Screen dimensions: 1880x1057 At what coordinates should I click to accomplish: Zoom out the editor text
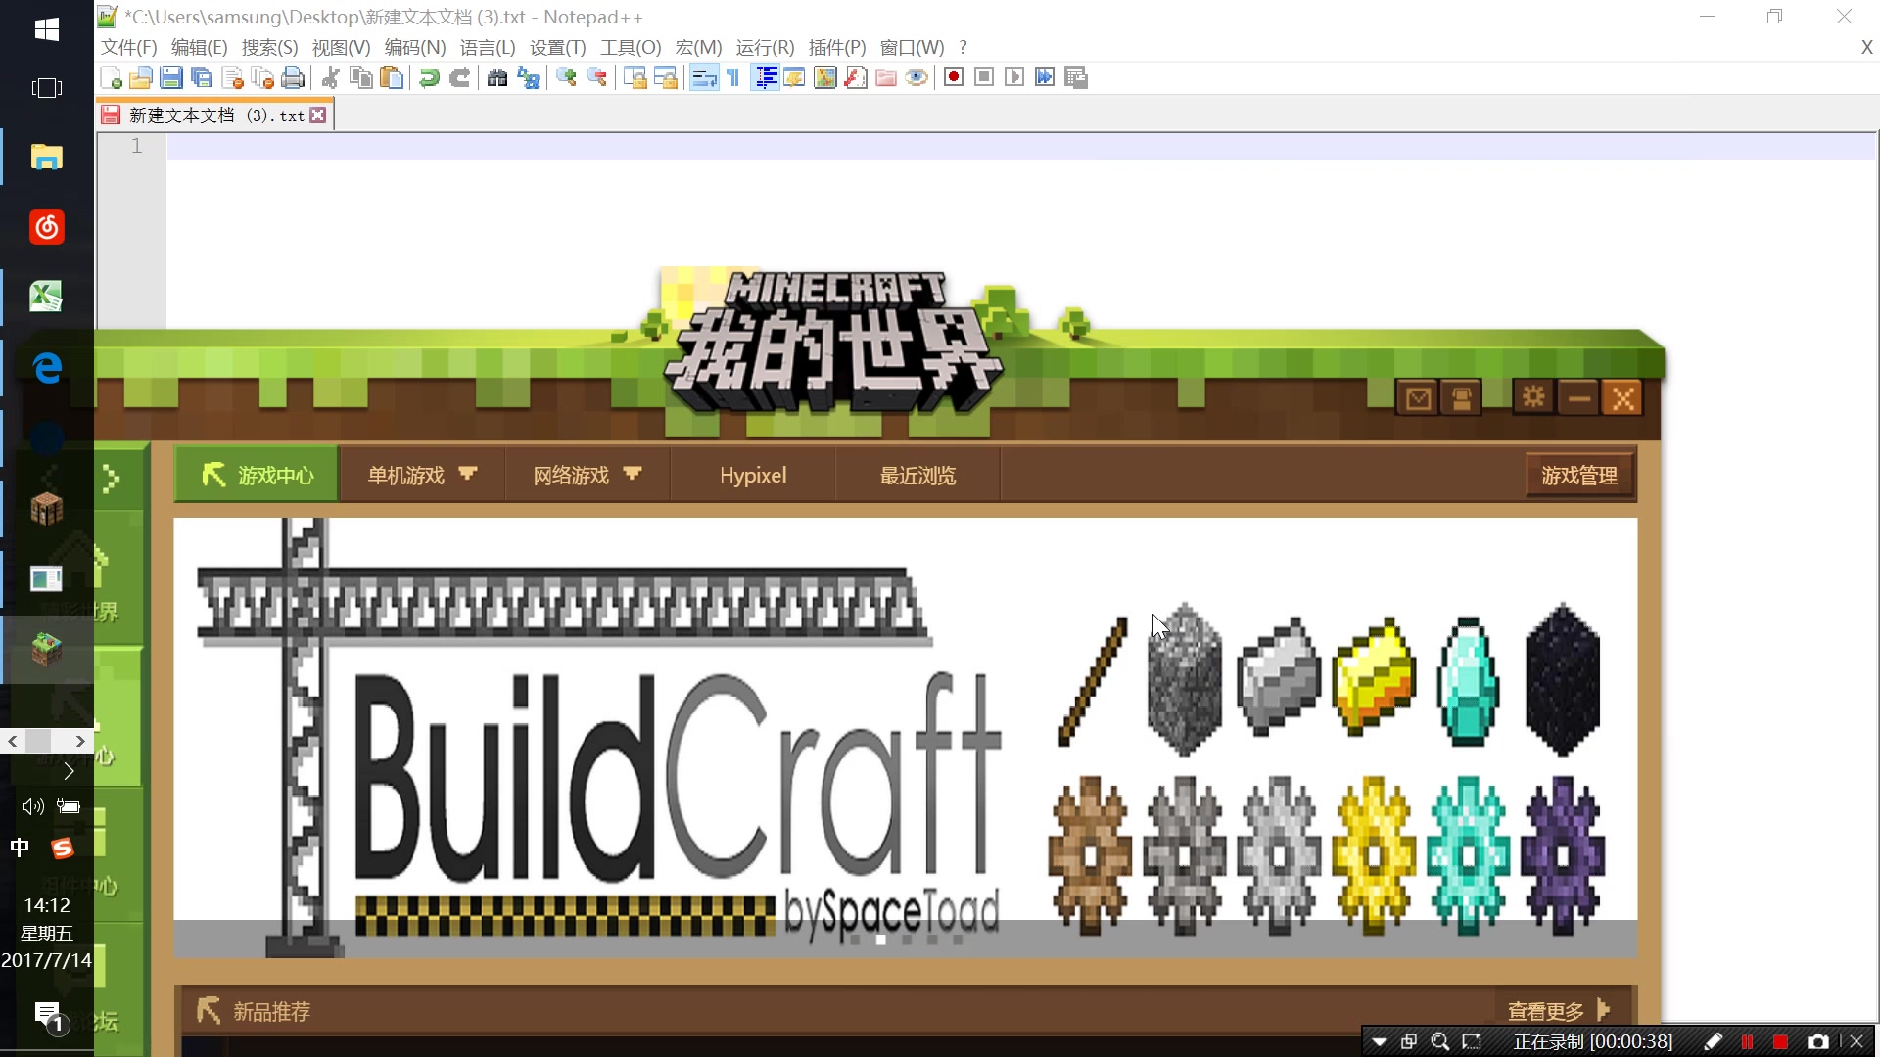(x=596, y=77)
